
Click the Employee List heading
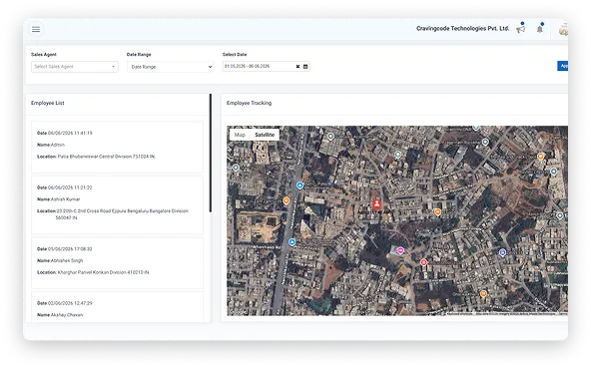tap(48, 103)
